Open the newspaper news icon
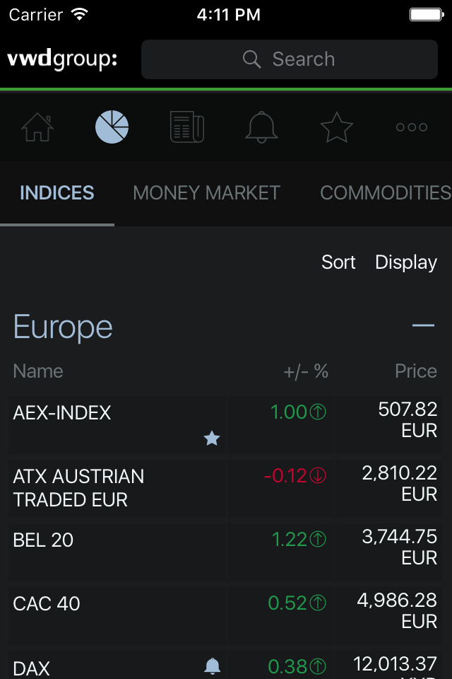The image size is (452, 679). point(187,127)
